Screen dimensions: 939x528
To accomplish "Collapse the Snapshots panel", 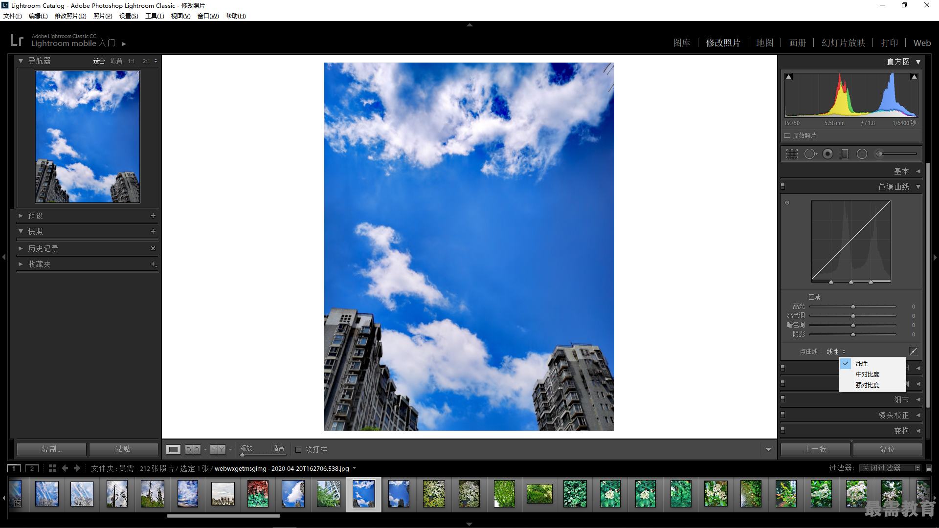I will coord(21,231).
